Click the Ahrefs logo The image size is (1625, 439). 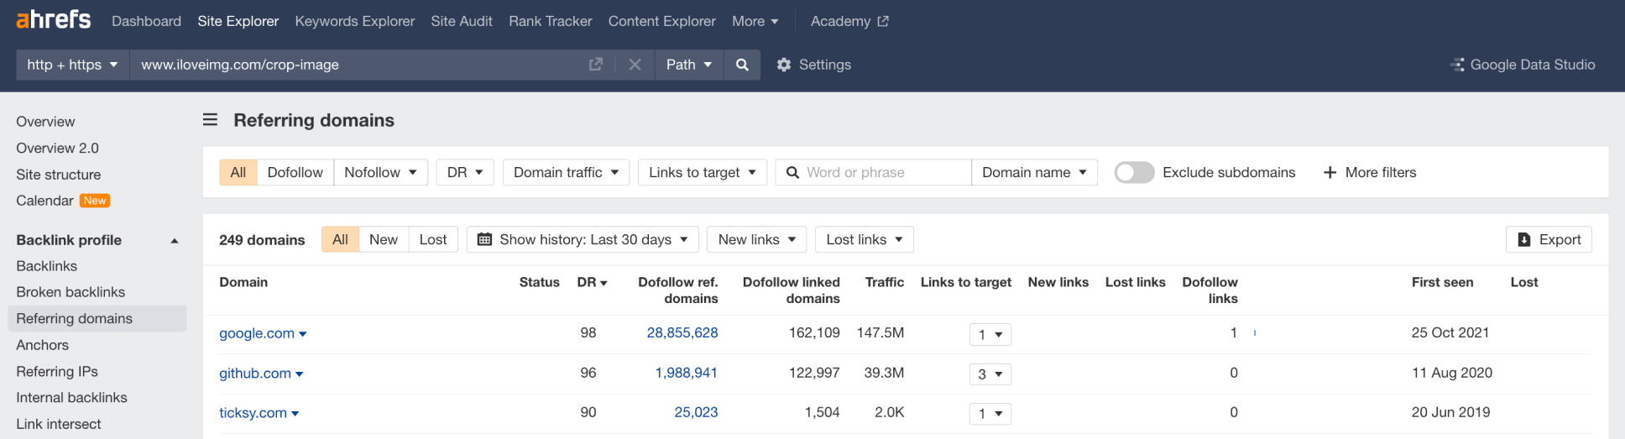(54, 19)
